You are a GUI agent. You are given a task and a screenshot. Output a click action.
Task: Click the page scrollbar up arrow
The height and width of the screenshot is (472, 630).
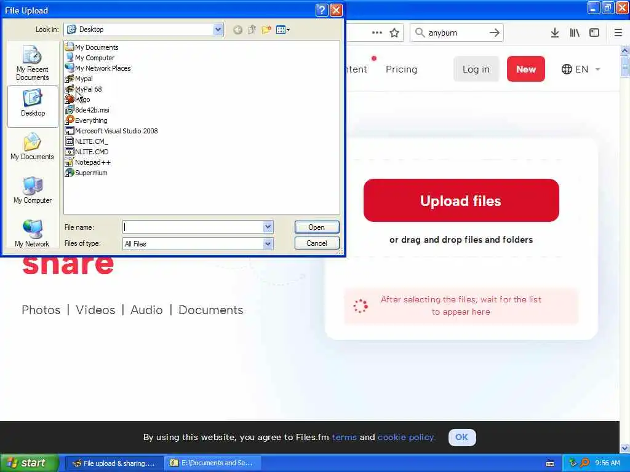click(x=624, y=51)
